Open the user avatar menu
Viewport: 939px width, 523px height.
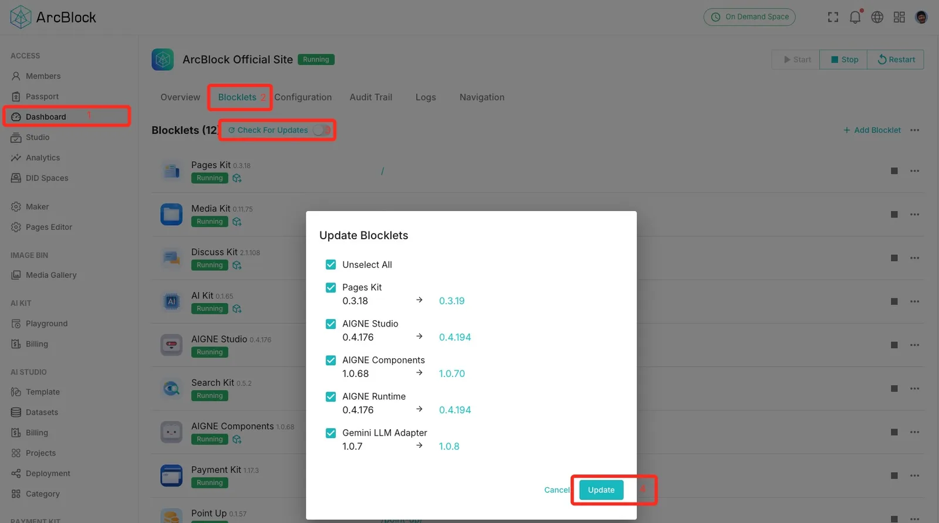921,17
